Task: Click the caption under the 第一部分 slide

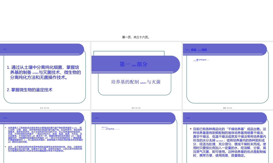Action: pyautogui.click(x=136, y=108)
